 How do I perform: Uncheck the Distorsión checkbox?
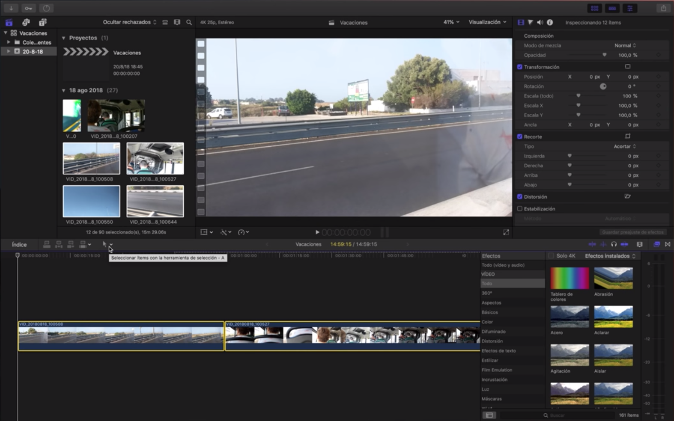(x=520, y=197)
